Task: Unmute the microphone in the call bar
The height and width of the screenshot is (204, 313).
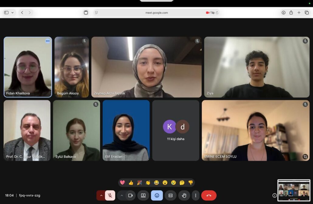Action: [x=110, y=195]
